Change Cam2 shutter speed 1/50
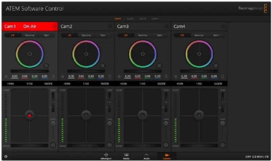This screenshot has width=272, height=161. point(86,84)
